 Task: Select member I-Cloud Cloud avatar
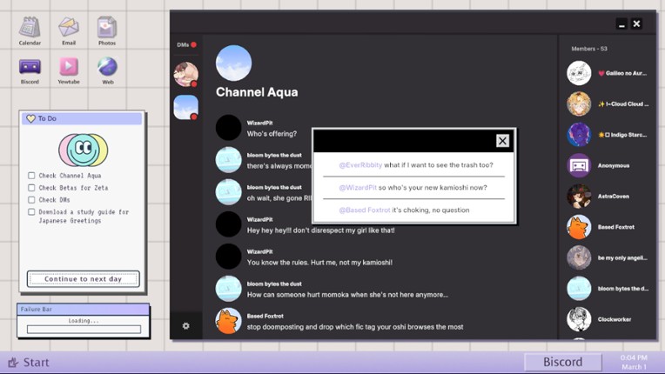(x=579, y=104)
